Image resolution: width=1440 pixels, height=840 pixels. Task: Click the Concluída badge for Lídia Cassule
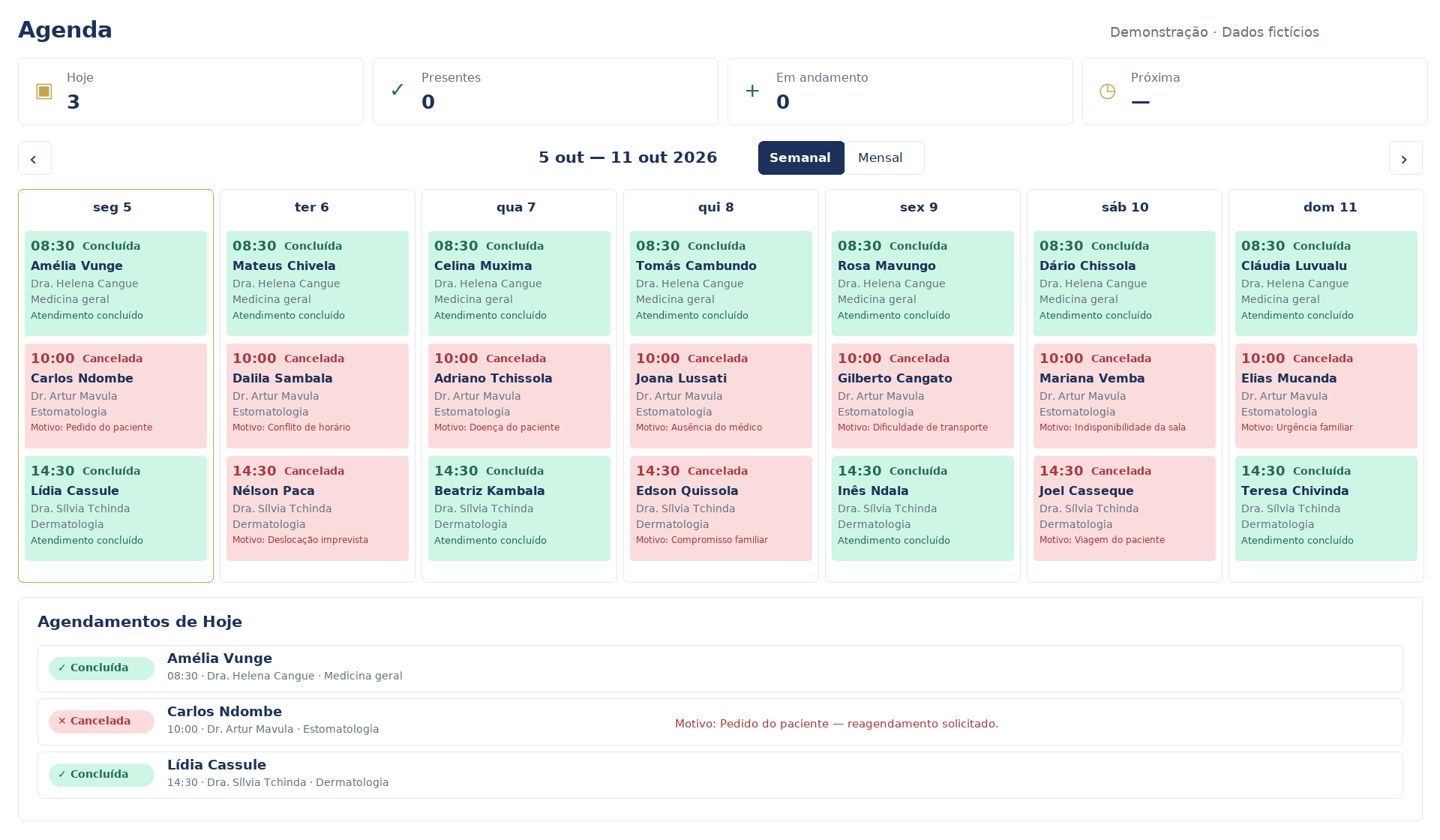(101, 775)
